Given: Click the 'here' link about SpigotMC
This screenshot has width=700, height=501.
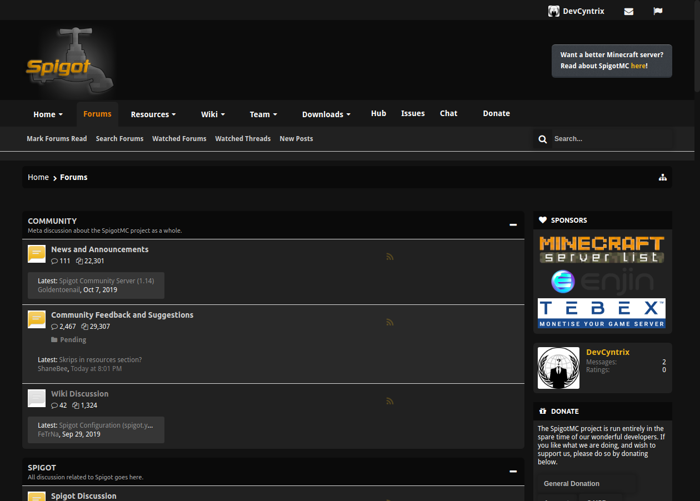Looking at the screenshot, I should coord(638,66).
